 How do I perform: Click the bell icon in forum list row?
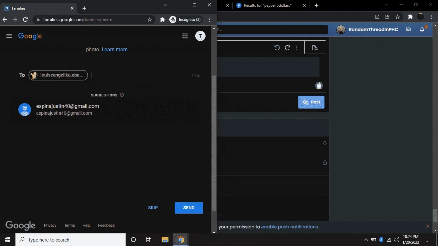325,143
